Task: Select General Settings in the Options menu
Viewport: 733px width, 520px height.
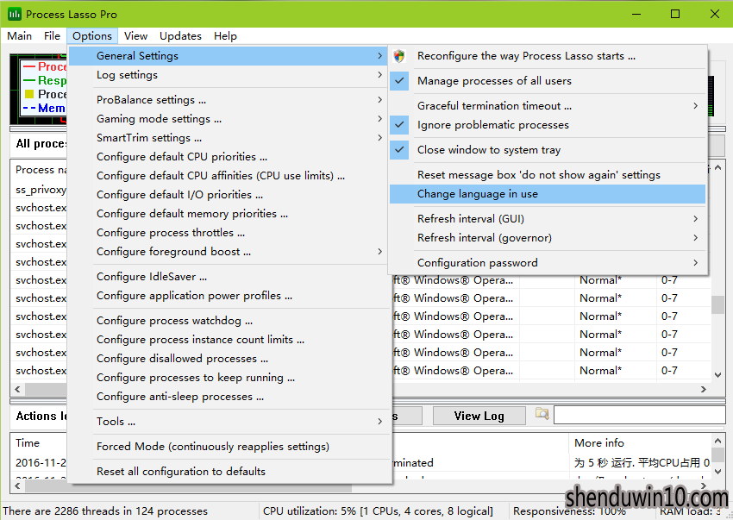Action: [229, 56]
